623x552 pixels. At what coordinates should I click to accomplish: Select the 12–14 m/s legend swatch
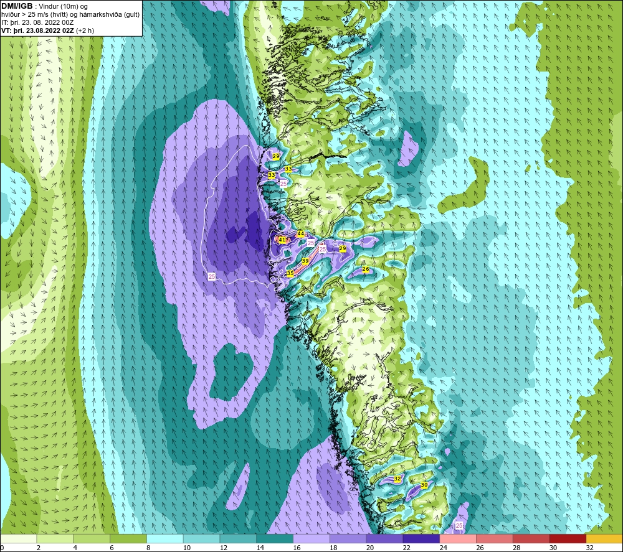pyautogui.click(x=238, y=538)
